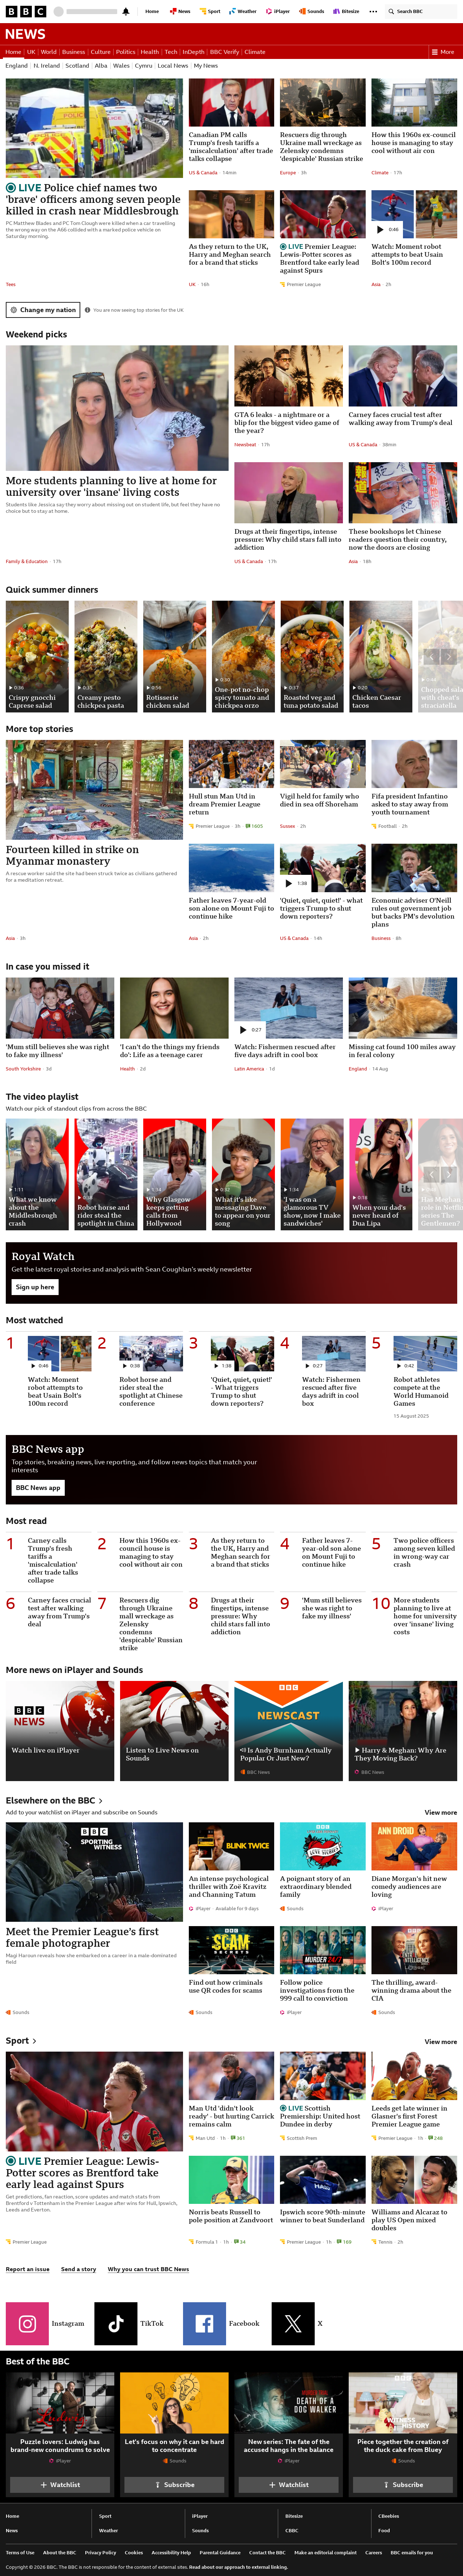Click Why you can trust BBC News
The width and height of the screenshot is (463, 2576).
(x=148, y=2269)
